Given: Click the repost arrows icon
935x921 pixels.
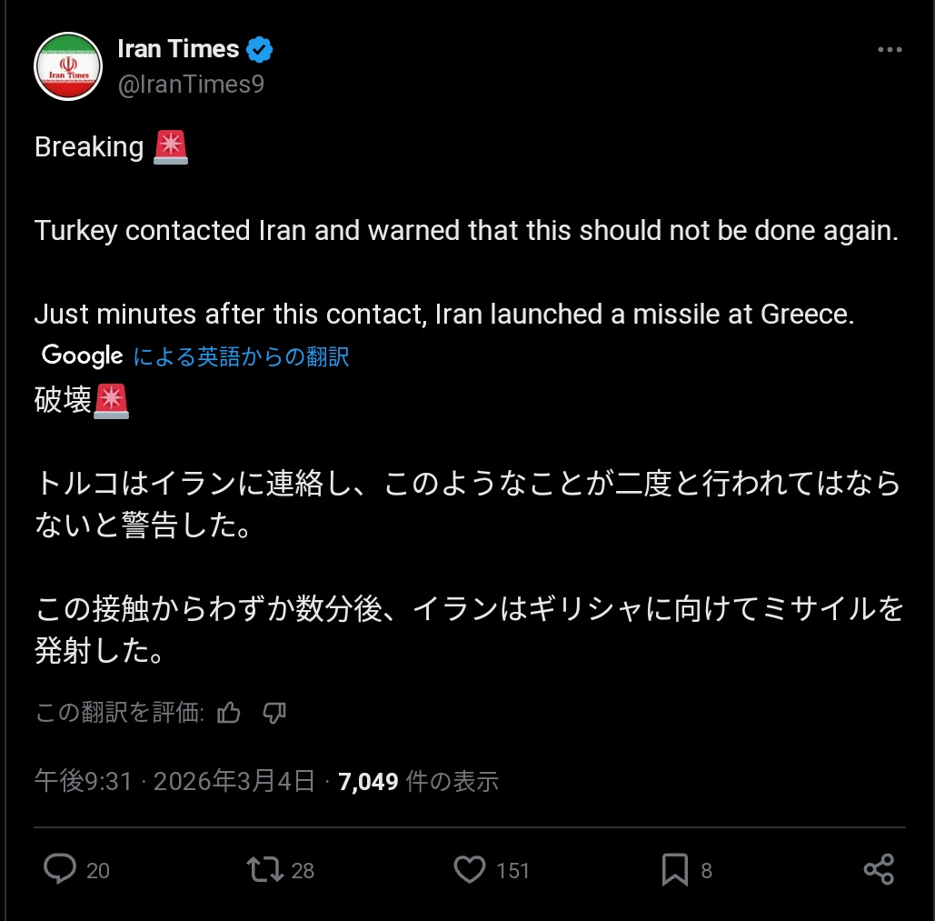Looking at the screenshot, I should 265,870.
